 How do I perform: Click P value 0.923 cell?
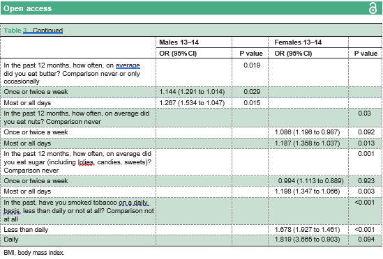pos(366,181)
